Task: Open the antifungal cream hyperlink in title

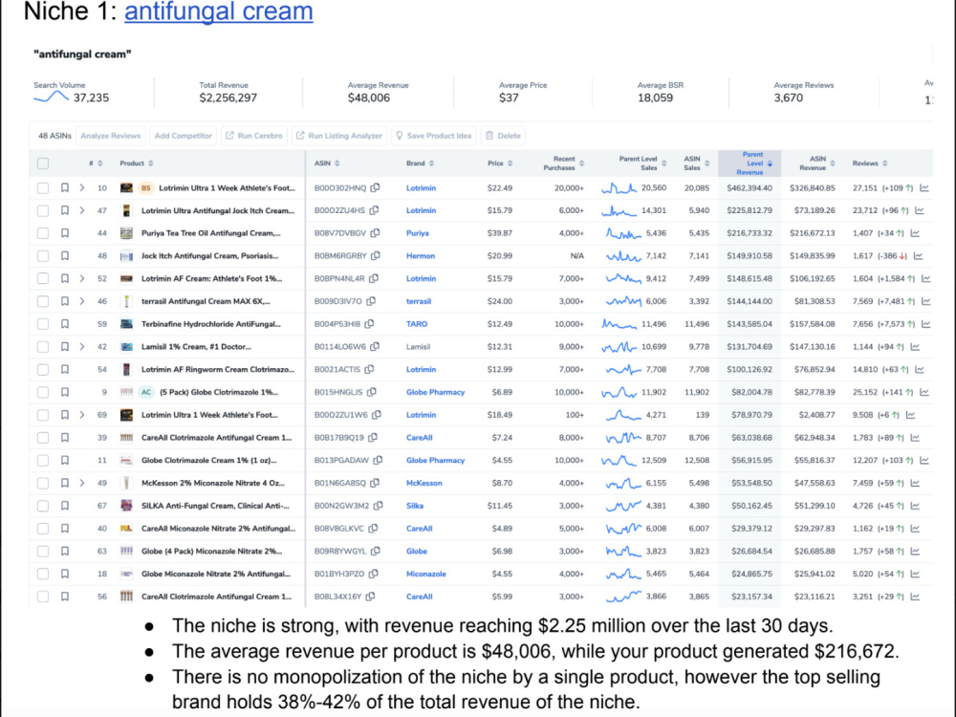Action: point(219,11)
